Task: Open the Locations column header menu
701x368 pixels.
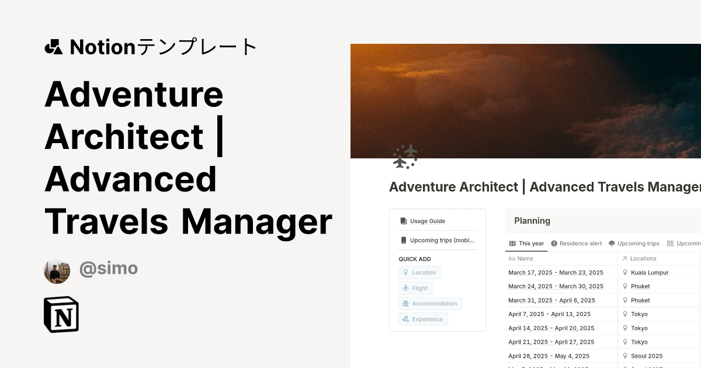Action: (x=644, y=258)
